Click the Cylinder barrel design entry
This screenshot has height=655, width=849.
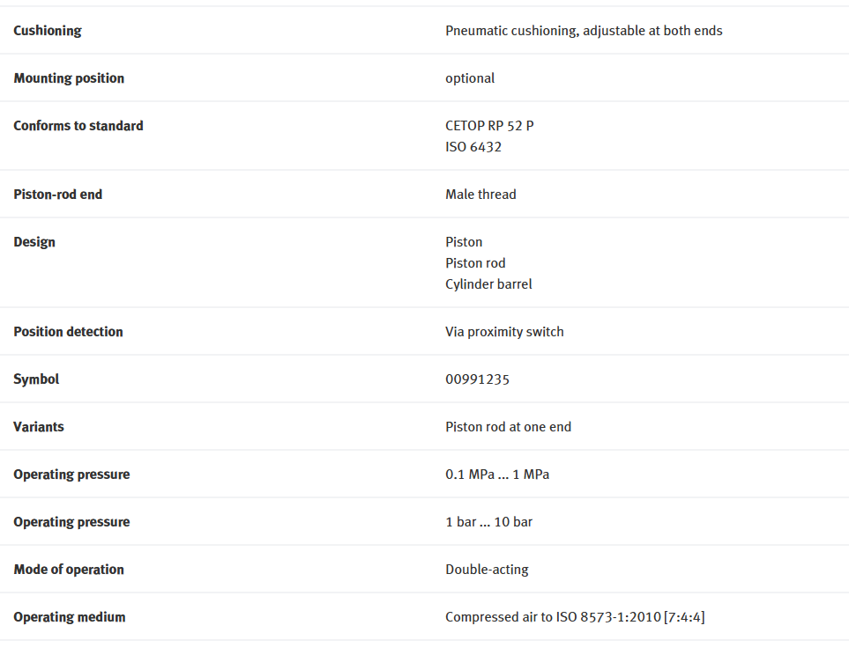(488, 284)
